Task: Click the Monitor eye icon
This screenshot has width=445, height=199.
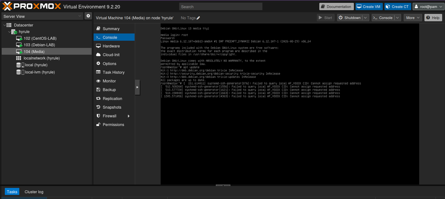Action: point(98,81)
